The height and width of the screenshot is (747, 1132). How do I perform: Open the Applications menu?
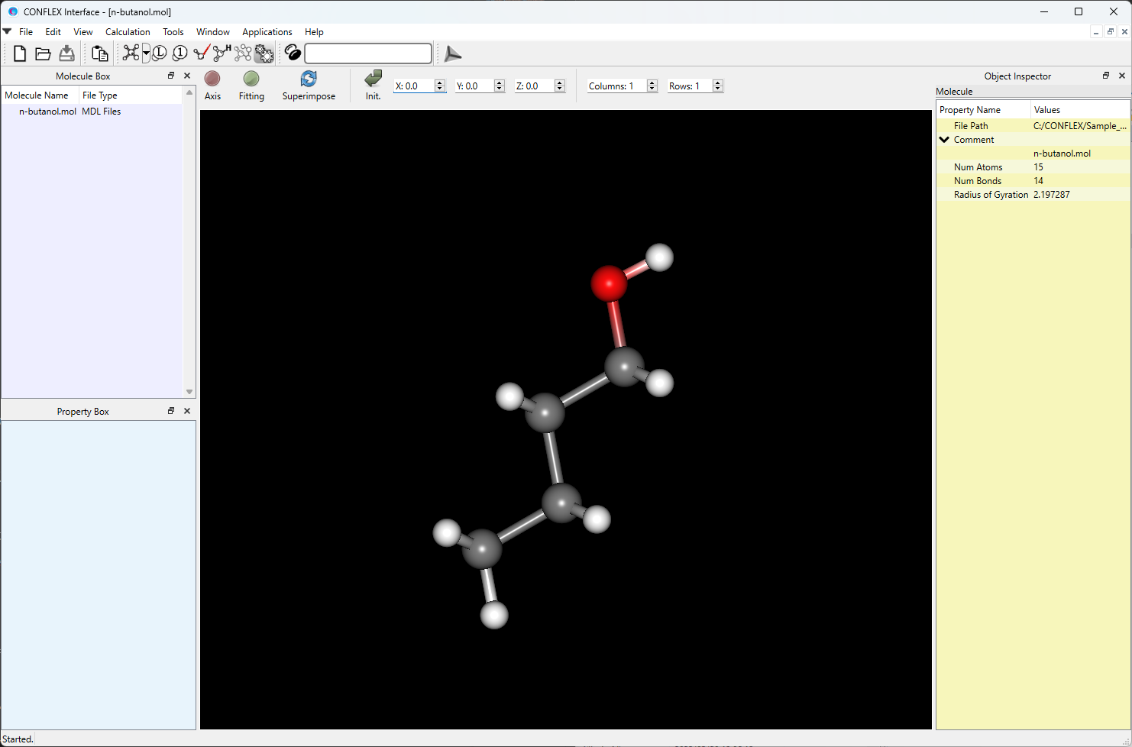click(267, 32)
